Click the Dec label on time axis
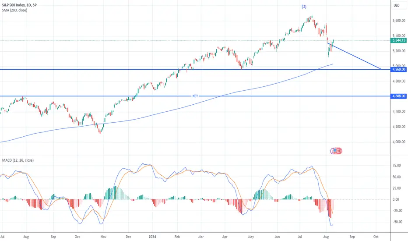Screen dimensions: 408x241 (x=128, y=237)
